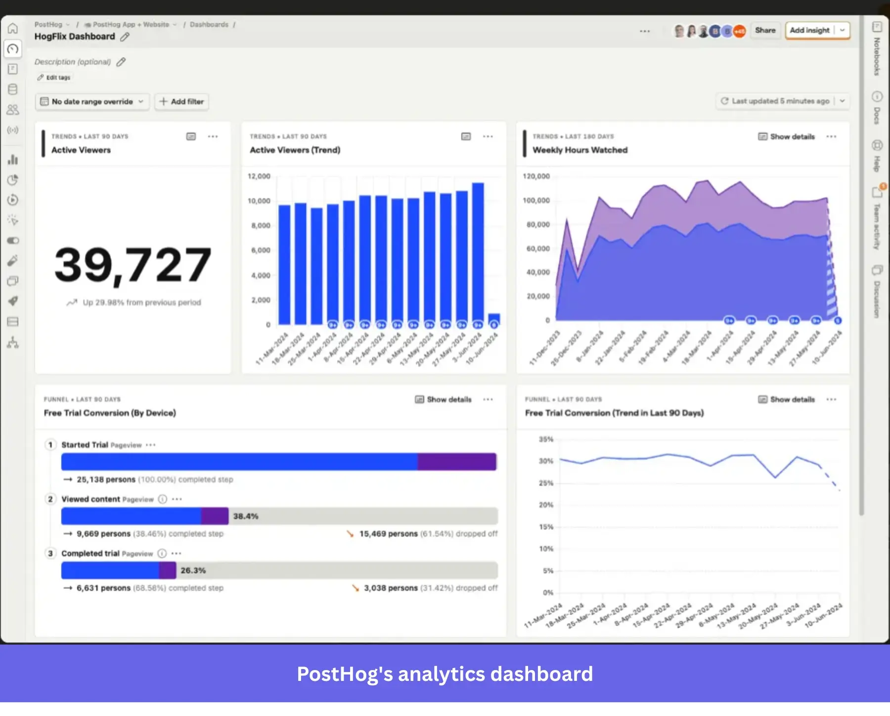Image resolution: width=890 pixels, height=716 pixels.
Task: Select the Product analytics bar-chart icon
Action: [x=13, y=160]
